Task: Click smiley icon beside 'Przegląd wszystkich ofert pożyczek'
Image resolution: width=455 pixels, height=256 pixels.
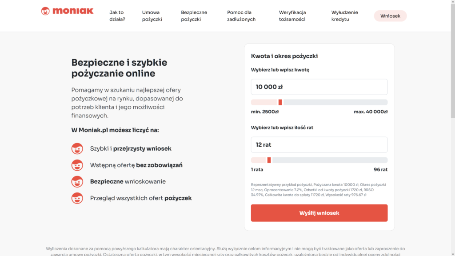Action: pos(77,198)
